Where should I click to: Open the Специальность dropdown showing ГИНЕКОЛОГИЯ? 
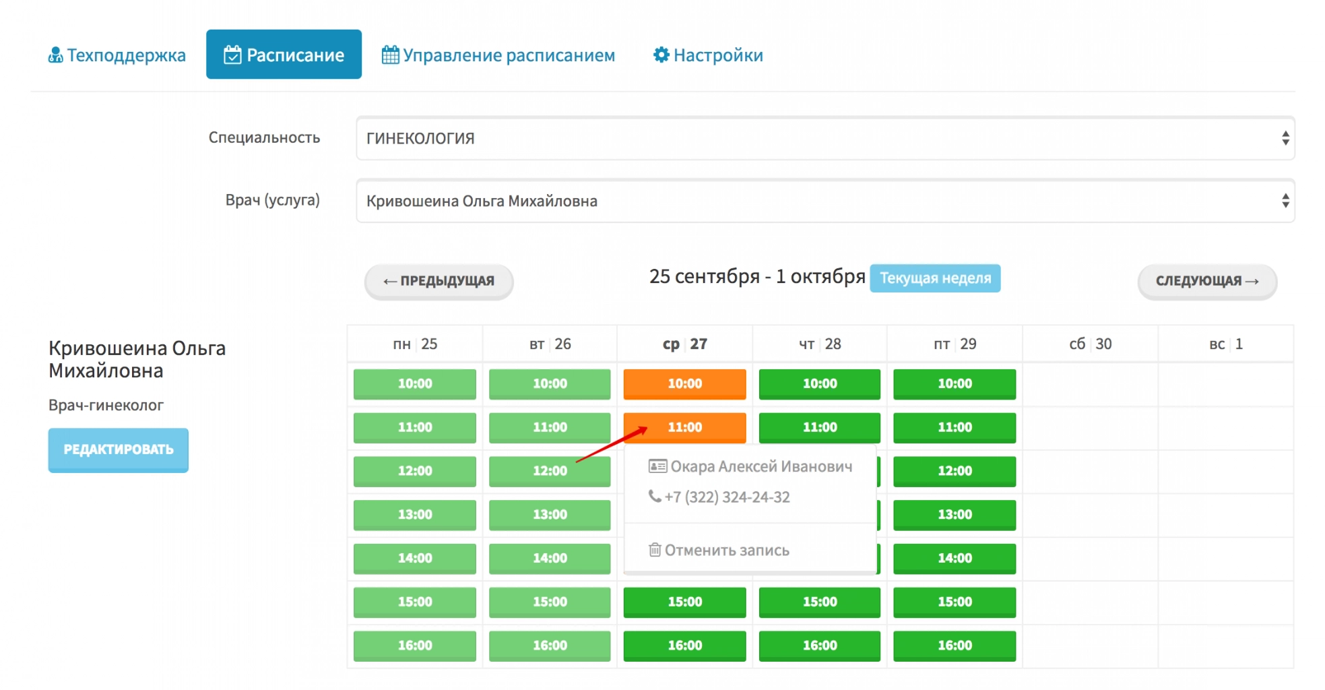click(825, 139)
